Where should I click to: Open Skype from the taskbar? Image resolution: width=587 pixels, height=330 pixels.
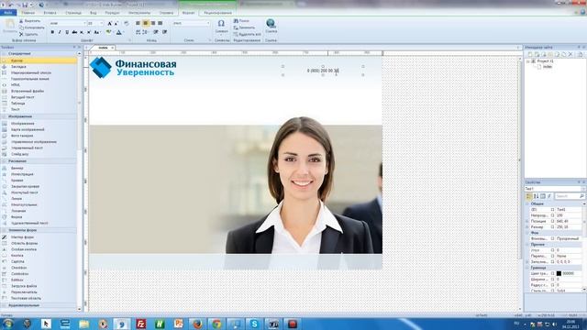(x=254, y=324)
